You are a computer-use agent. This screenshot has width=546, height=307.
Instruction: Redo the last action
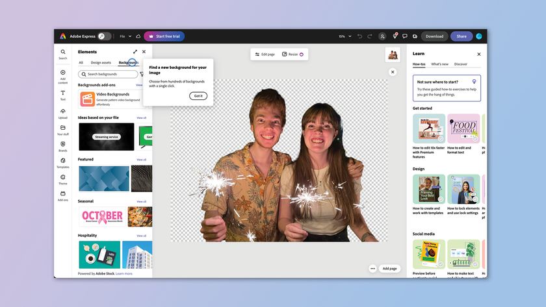(370, 36)
